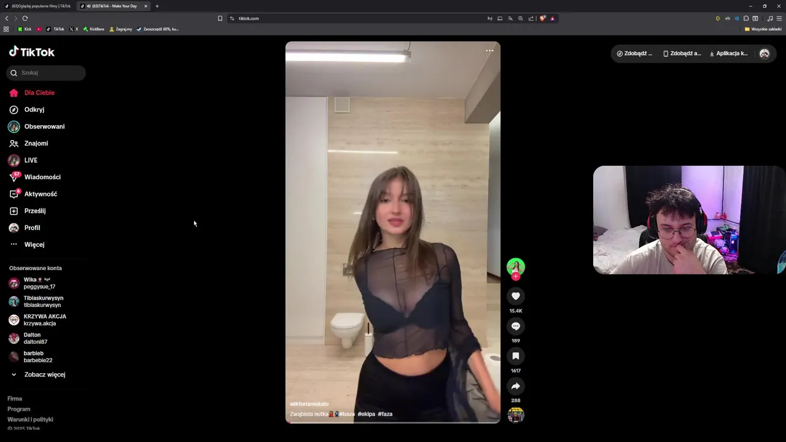Switch to the Oglądaj popularne filmy tab
This screenshot has height=442, width=786.
tap(37, 6)
